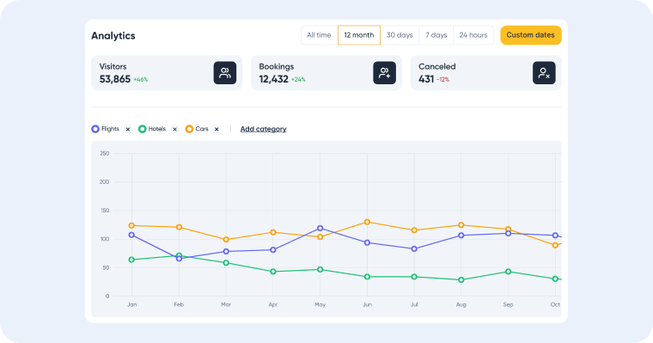653x343 pixels.
Task: Switch to the 7 days range
Action: 436,35
